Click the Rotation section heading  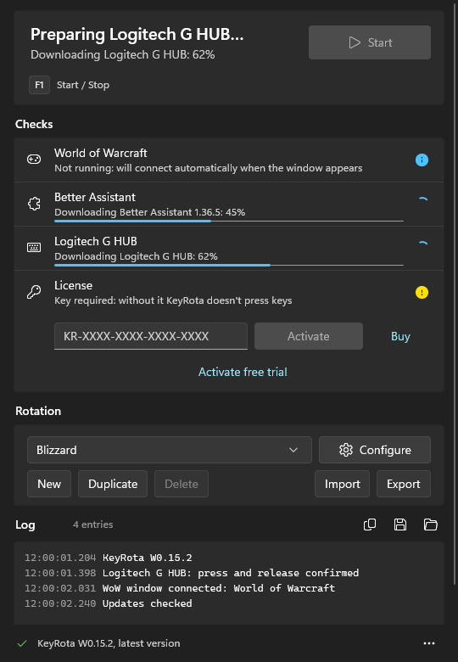click(x=38, y=411)
